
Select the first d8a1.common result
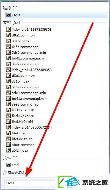[x=23, y=35]
